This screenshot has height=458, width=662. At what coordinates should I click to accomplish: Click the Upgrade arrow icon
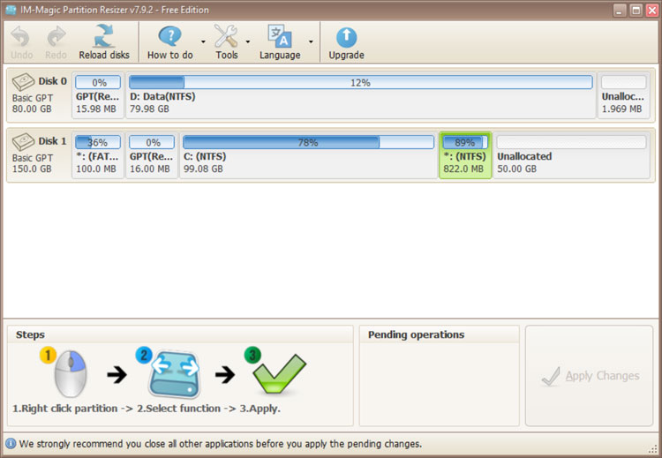(x=346, y=37)
